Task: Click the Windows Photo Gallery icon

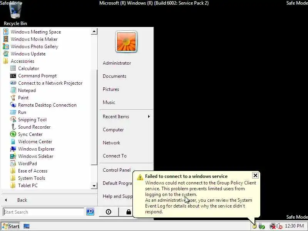Action: point(6,46)
